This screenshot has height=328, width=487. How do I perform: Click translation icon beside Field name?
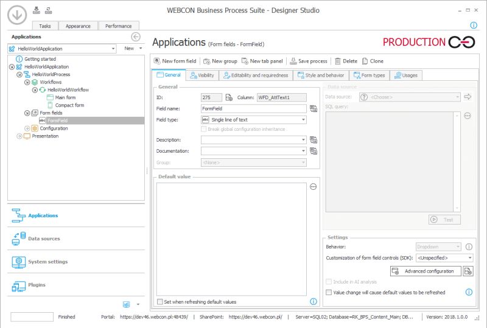click(314, 108)
